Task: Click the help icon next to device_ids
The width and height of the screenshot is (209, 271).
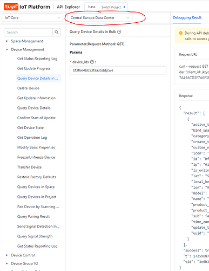Action: (92, 62)
